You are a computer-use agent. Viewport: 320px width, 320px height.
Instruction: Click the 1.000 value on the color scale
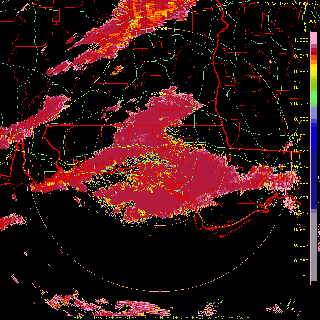click(x=301, y=40)
